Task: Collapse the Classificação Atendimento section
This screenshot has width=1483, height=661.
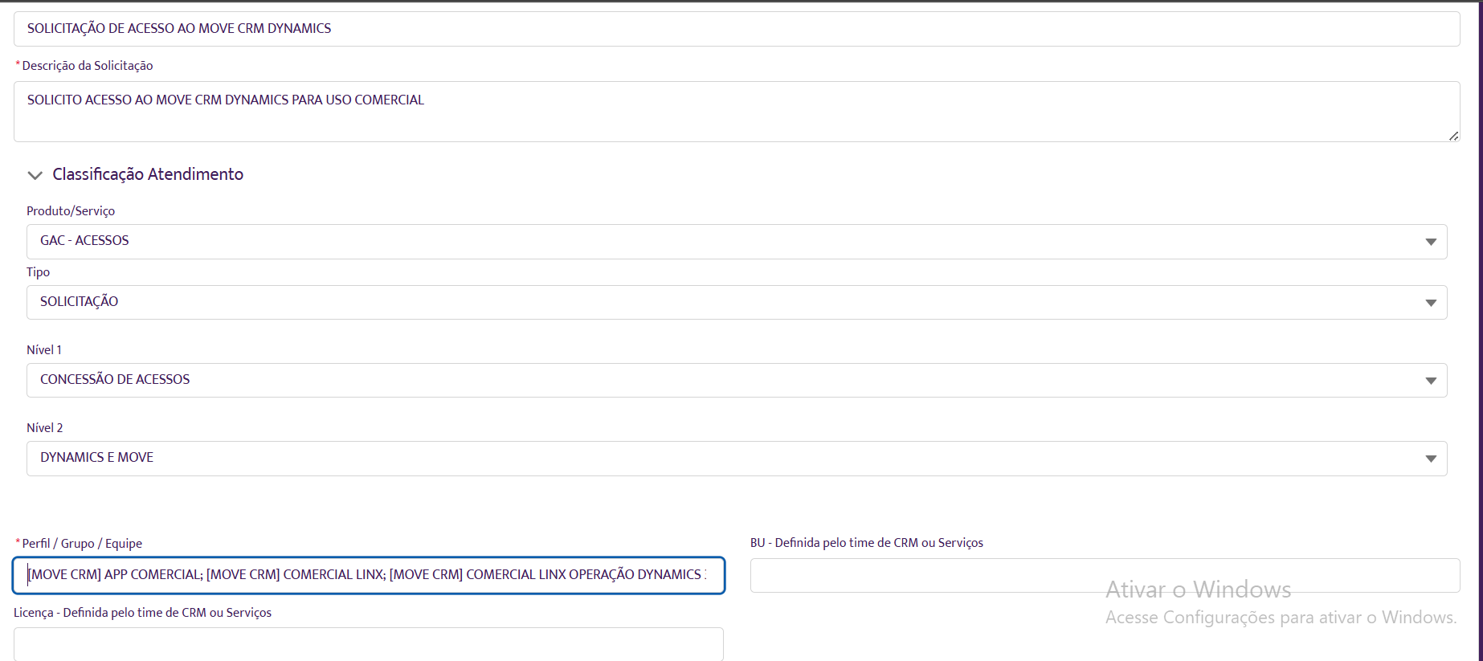Action: pos(35,175)
